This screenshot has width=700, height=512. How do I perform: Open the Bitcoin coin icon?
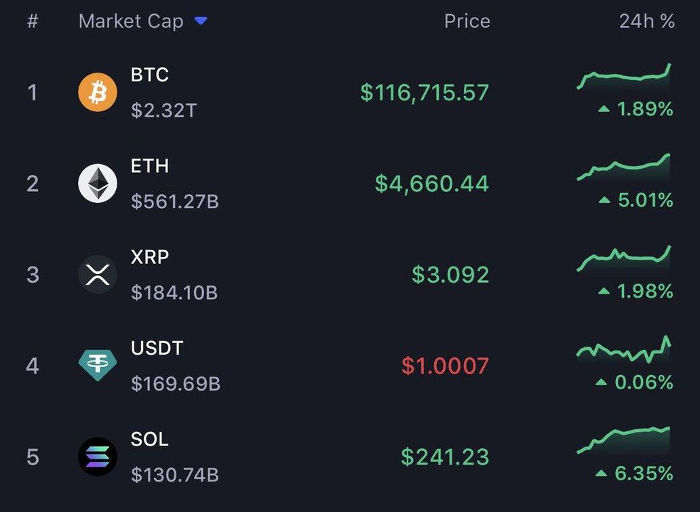point(98,92)
